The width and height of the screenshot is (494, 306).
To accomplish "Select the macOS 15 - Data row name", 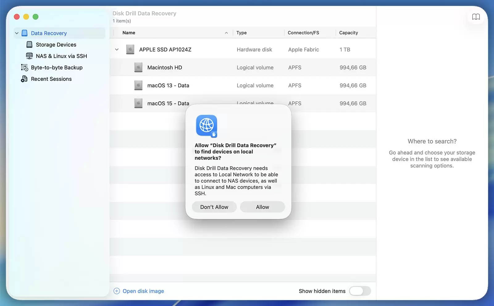I will (x=168, y=103).
